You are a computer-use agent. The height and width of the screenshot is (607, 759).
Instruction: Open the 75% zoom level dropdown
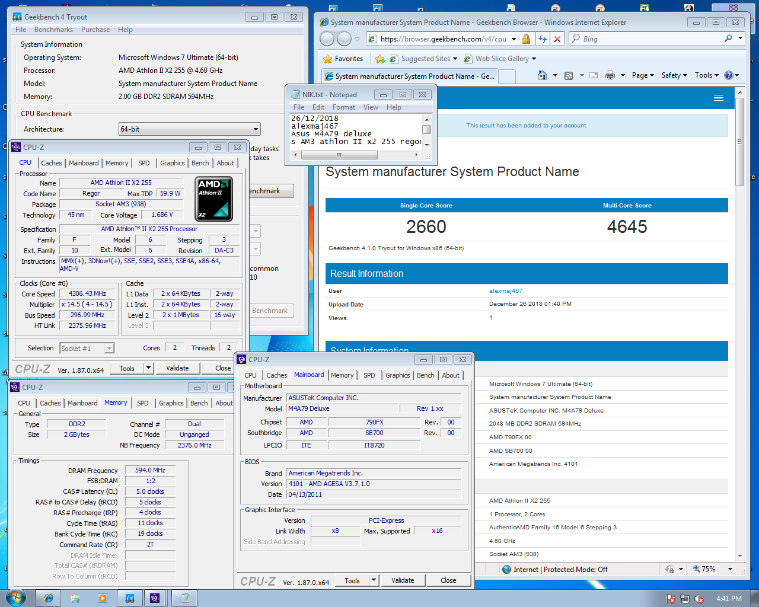point(731,569)
